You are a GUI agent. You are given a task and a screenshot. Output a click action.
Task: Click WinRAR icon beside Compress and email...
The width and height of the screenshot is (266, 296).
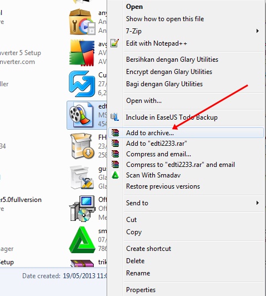pos(115,154)
